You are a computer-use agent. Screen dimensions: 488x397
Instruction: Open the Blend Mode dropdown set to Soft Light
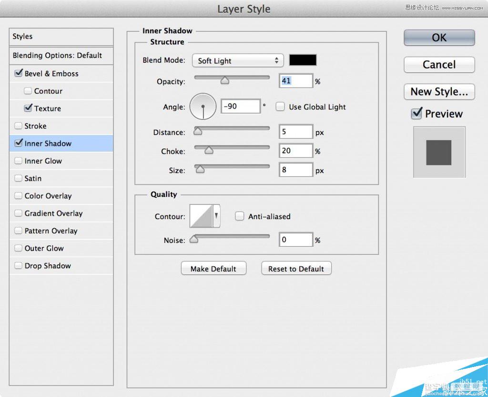click(238, 60)
